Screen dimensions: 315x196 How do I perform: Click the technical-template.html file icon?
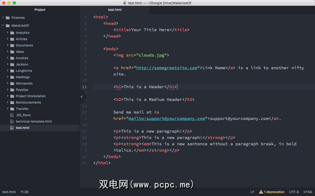pyautogui.click(x=12, y=121)
